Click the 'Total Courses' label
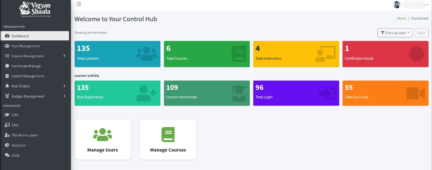This screenshot has height=170, width=432. [x=177, y=58]
